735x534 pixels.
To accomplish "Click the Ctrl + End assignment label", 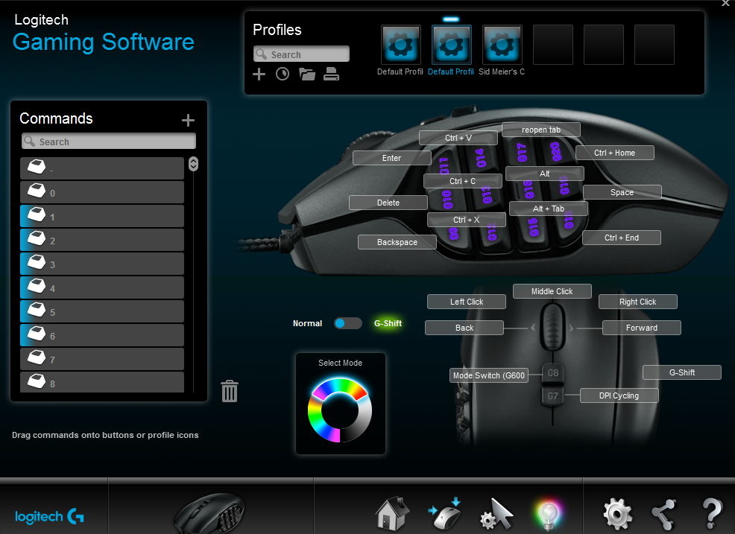I will [x=622, y=238].
